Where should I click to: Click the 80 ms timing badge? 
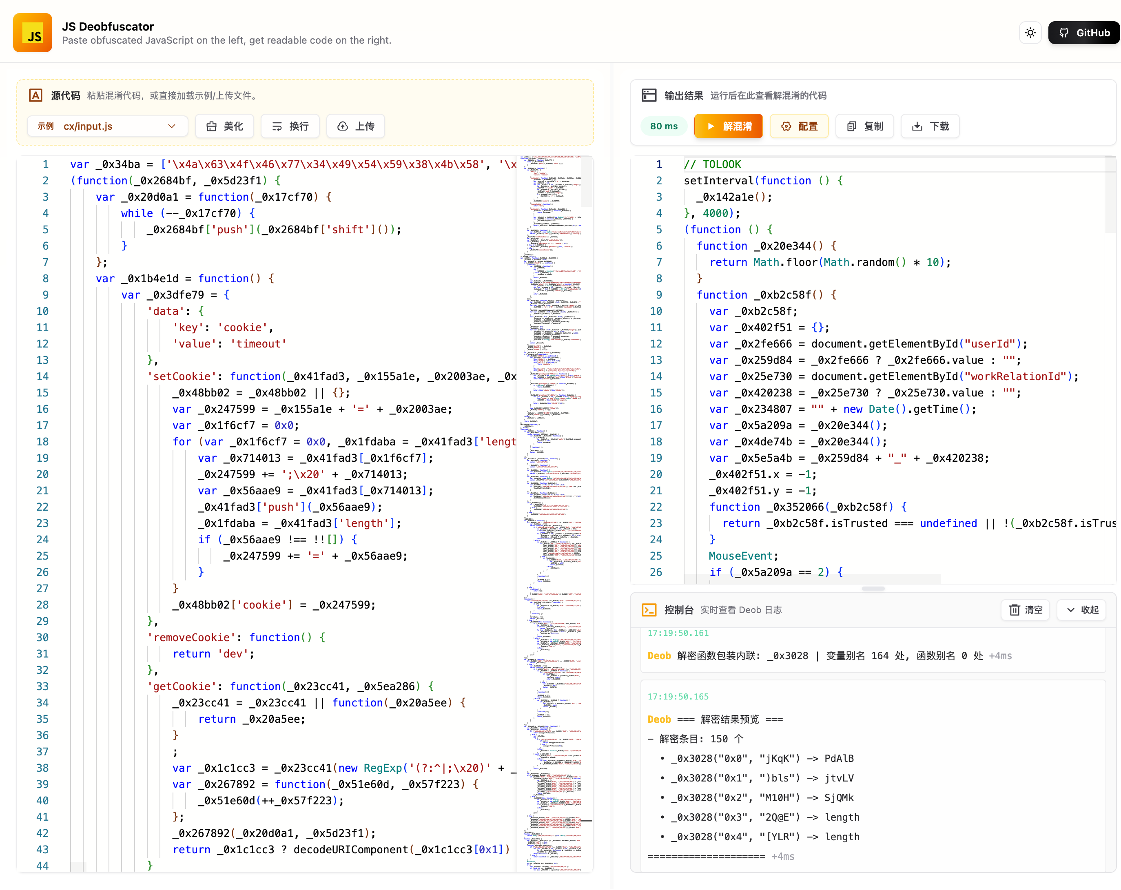coord(664,126)
